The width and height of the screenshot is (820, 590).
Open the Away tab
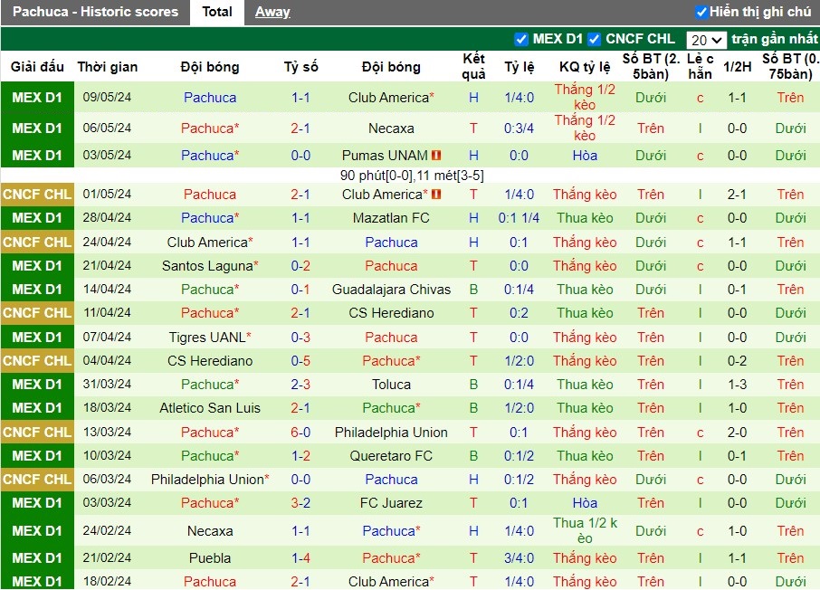coord(272,12)
